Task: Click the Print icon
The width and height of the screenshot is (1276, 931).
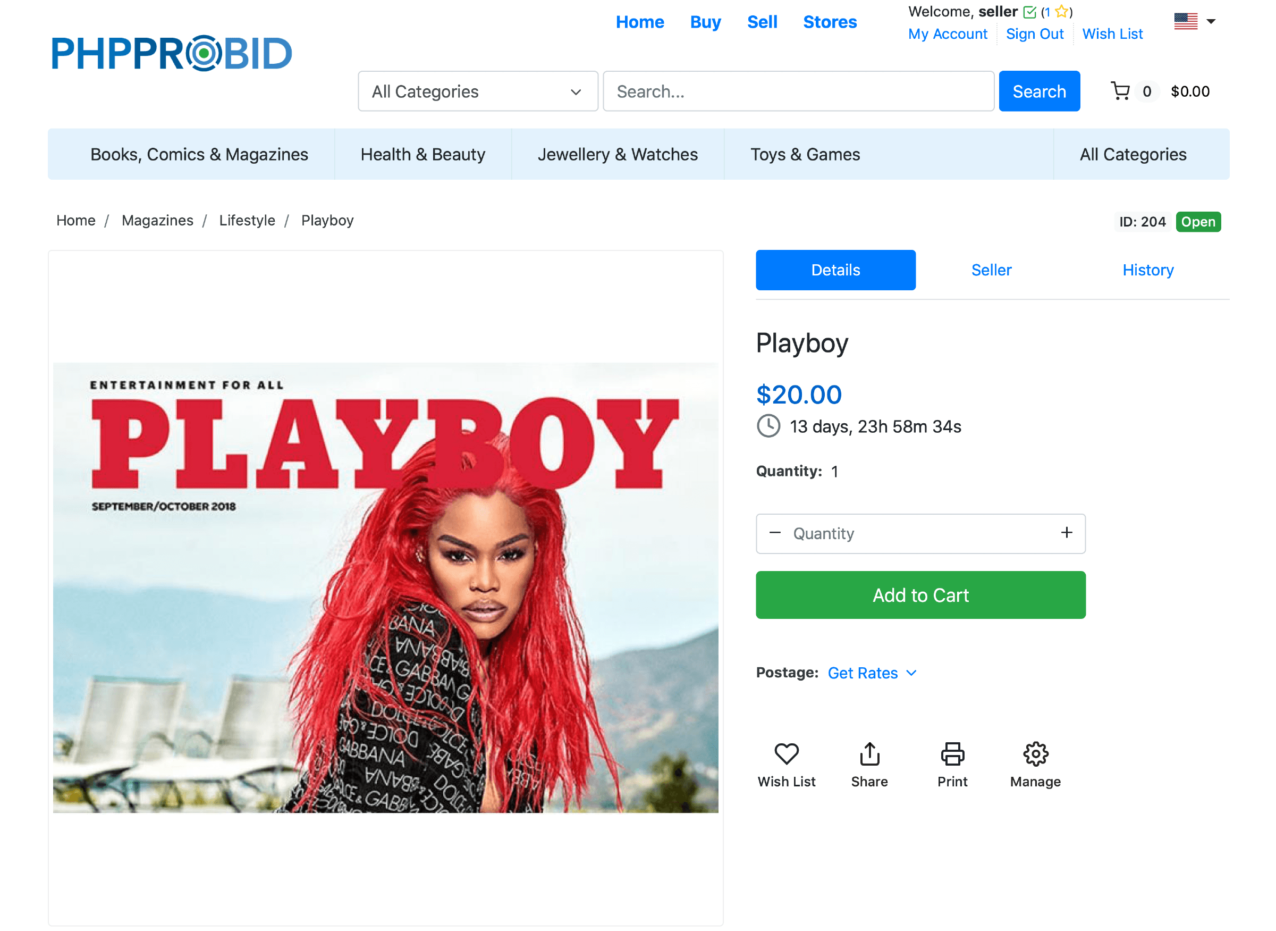Action: click(x=952, y=754)
